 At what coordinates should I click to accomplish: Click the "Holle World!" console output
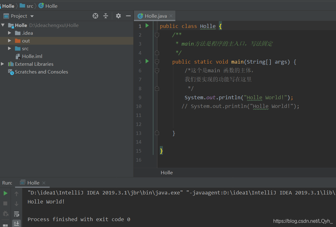click(46, 202)
